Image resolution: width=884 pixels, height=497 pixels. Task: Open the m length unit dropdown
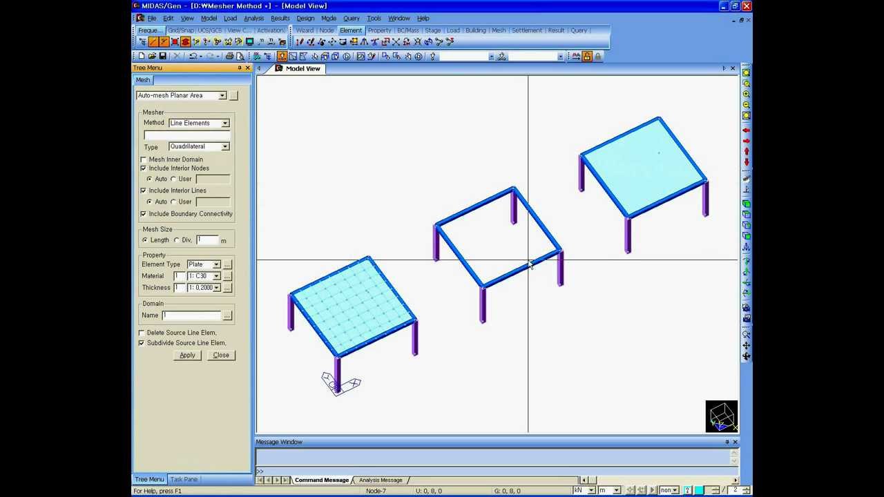click(616, 490)
